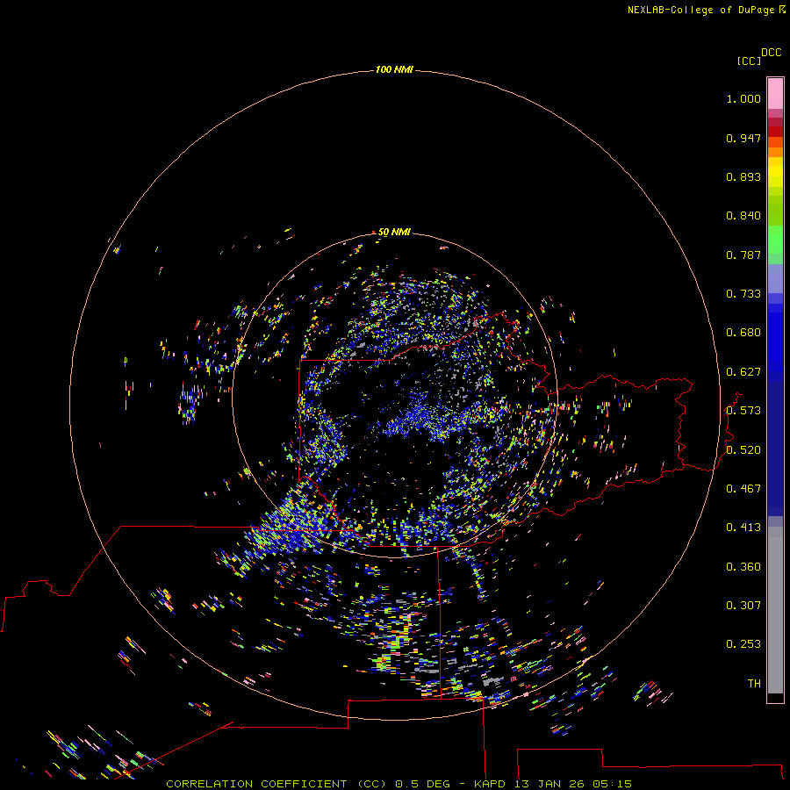Pick the bright green band on the color scale

[x=775, y=240]
